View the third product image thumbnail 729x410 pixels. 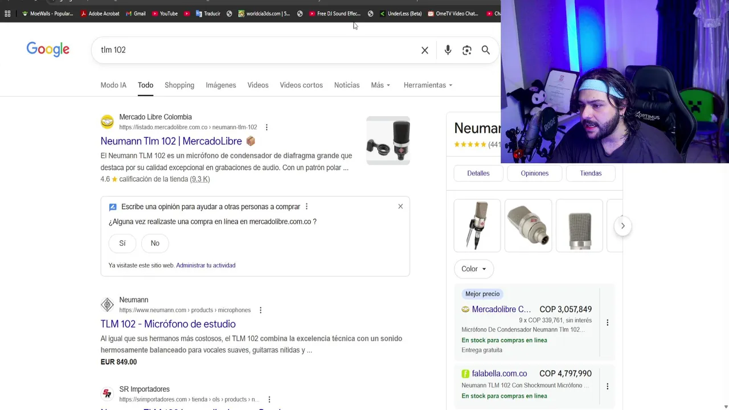click(x=579, y=225)
